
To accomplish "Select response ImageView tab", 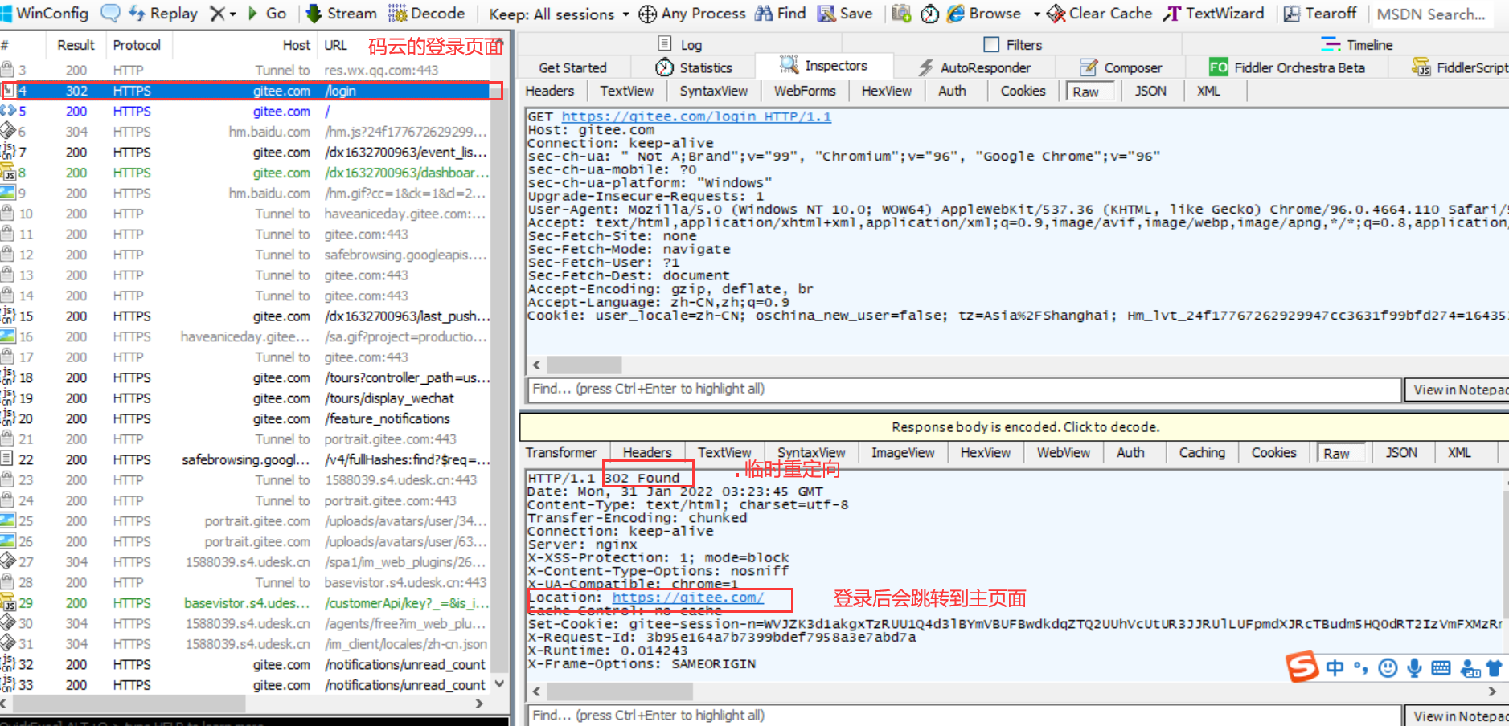I will click(903, 452).
